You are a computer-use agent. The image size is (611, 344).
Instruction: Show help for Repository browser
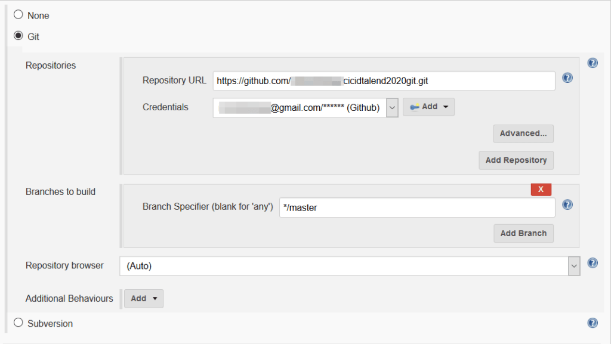click(593, 263)
